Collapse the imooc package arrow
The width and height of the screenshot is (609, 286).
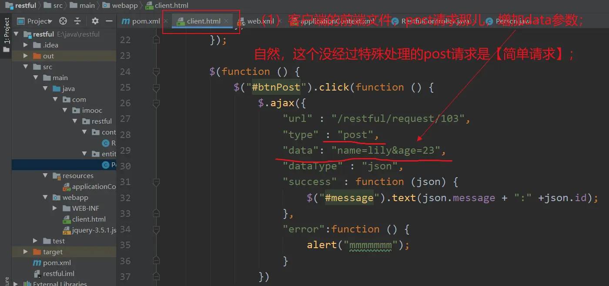(65, 110)
